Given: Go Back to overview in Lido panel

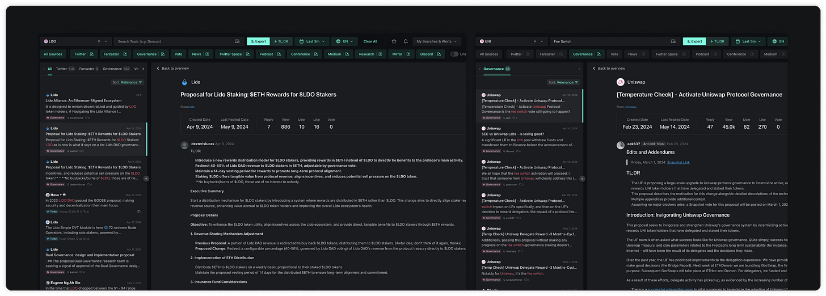Looking at the screenshot, I should pos(172,68).
